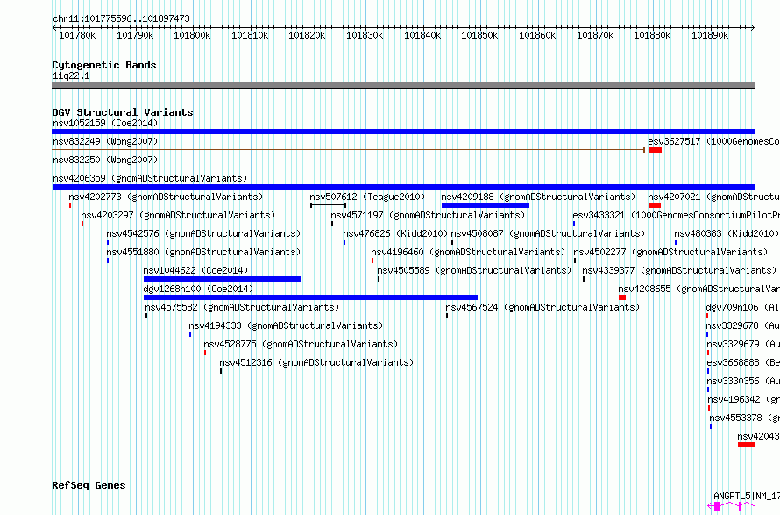Open the nsv4567524 gnomAD variant label

(542, 307)
